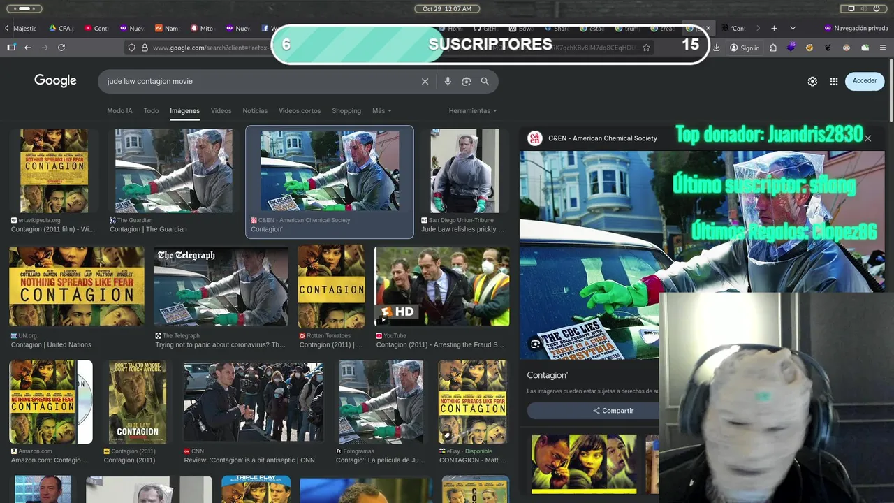Screen dimensions: 894x503
Task: Select the Amazon.com Contagion disc thumbnail
Action: [50, 402]
